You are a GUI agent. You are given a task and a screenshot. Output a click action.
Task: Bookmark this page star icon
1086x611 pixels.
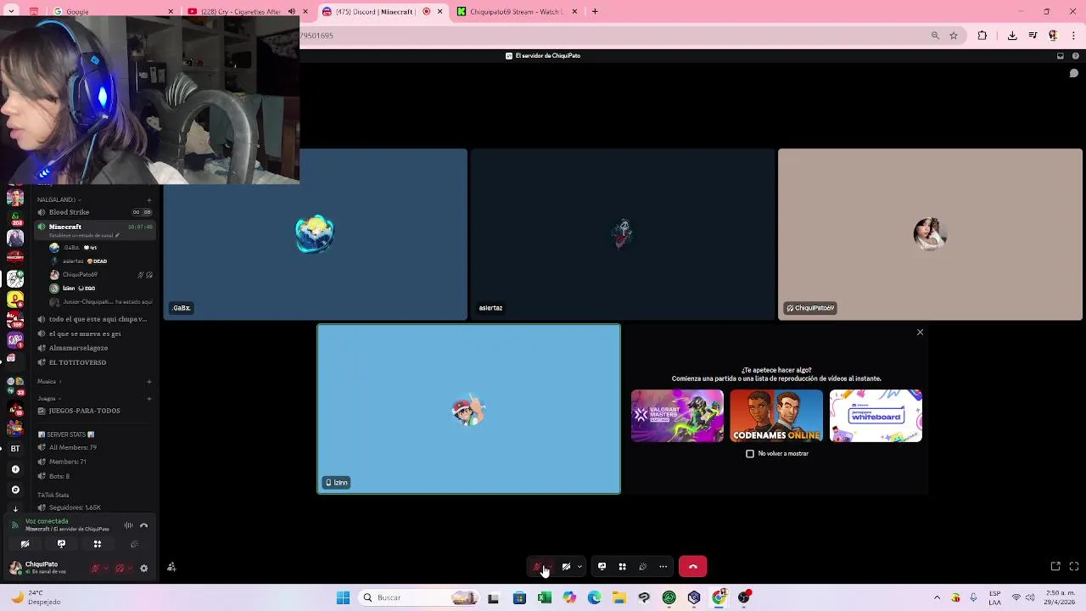[954, 36]
